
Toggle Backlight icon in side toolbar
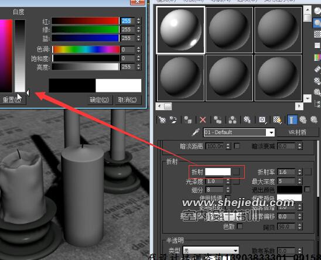[x=317, y=22]
